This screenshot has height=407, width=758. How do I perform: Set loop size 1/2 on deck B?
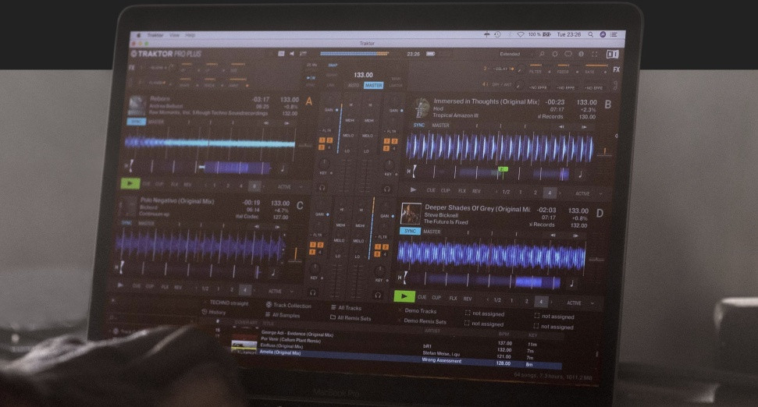(506, 192)
